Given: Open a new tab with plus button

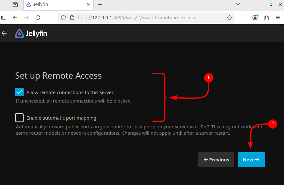Looking at the screenshot, I should [x=100, y=5].
